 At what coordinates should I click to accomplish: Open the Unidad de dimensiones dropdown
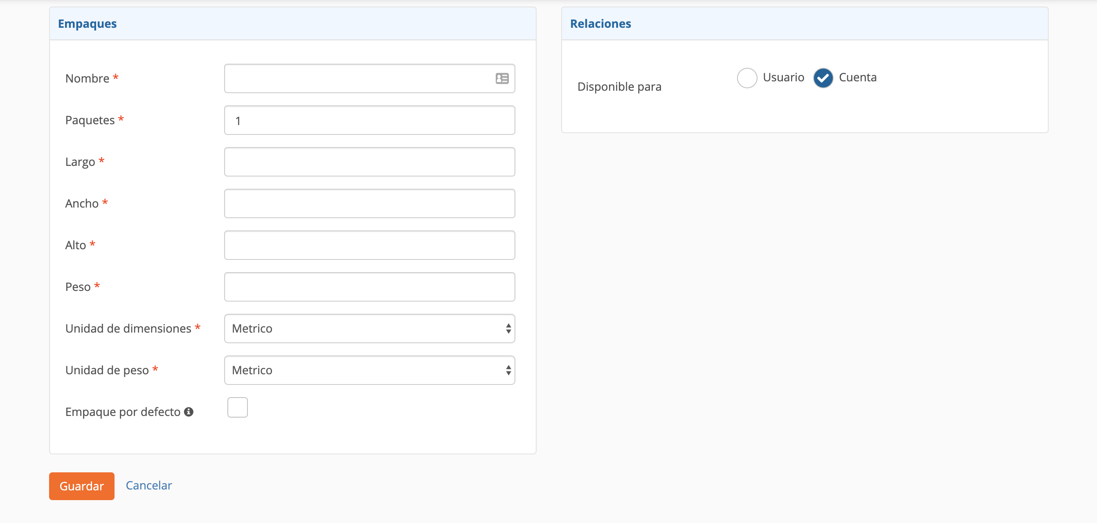(369, 329)
